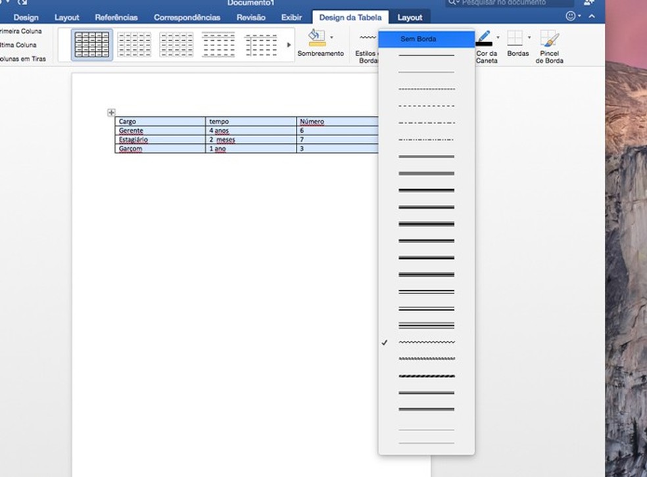
Task: Choose the second table style thumbnail
Action: coord(134,45)
